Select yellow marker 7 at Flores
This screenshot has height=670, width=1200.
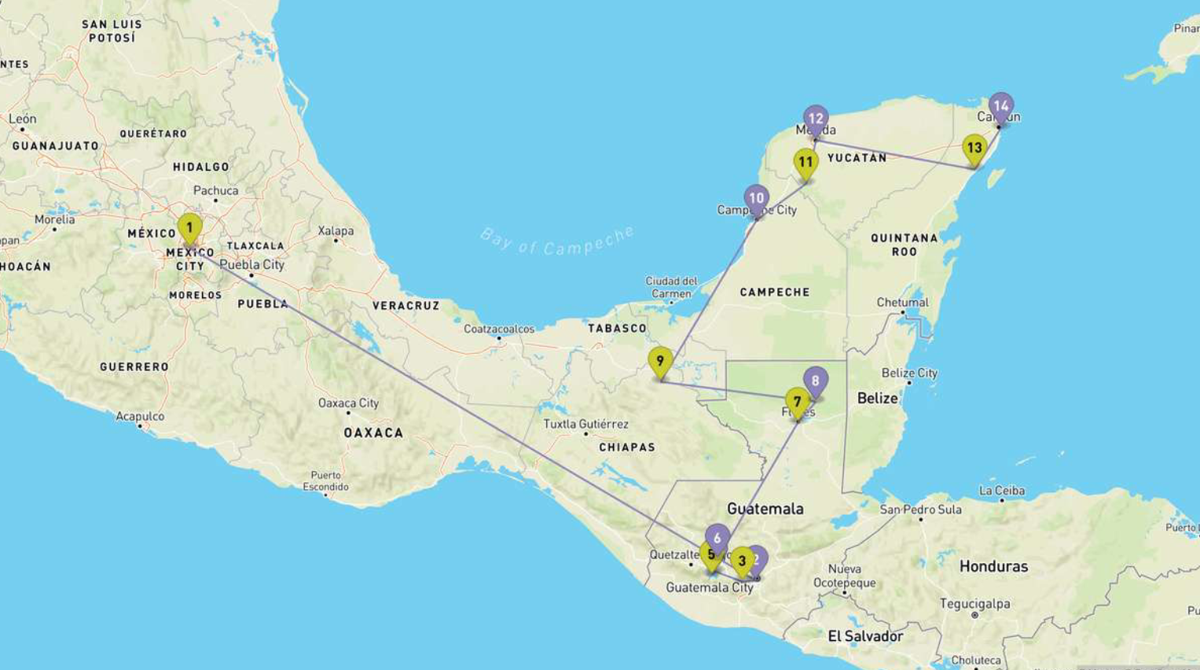click(797, 402)
